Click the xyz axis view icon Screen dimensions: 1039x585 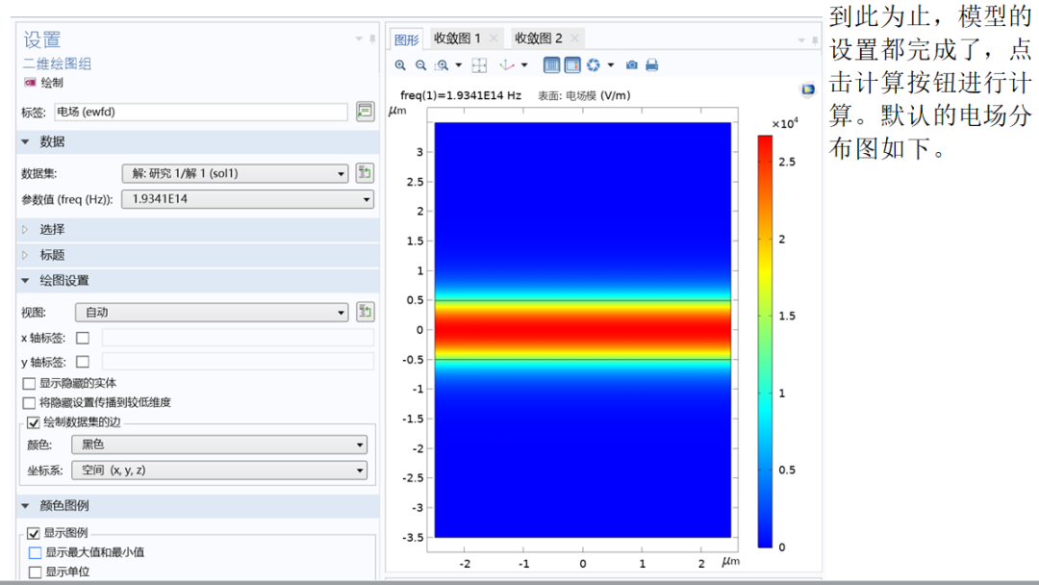tap(507, 64)
